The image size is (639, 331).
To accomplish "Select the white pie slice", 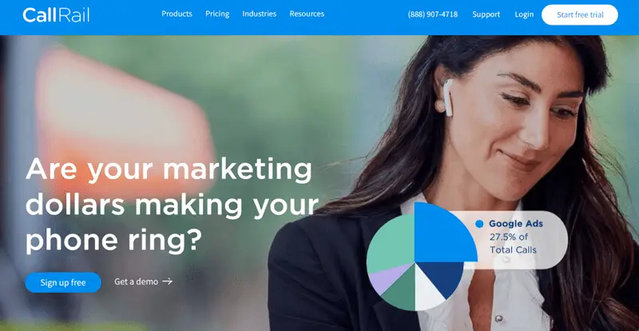I will (428, 292).
